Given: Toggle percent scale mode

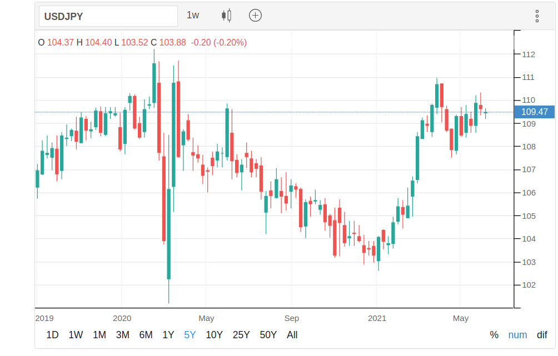Looking at the screenshot, I should 494,335.
